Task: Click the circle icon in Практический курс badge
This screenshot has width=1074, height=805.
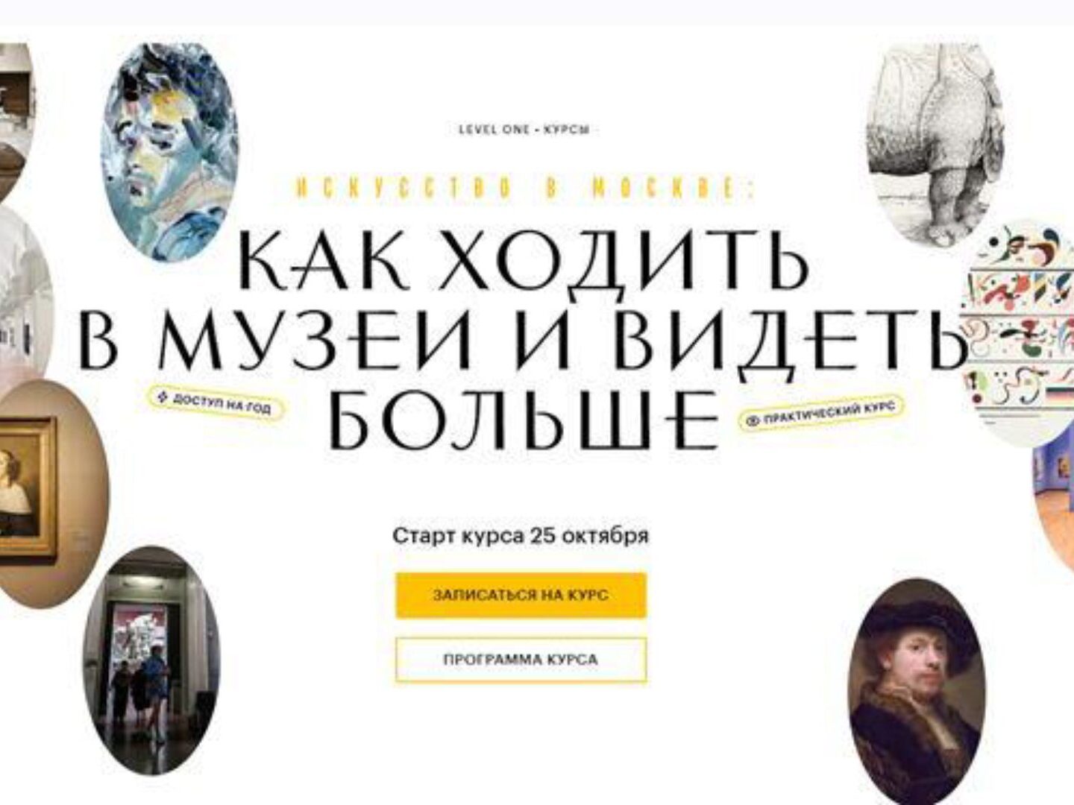Action: [x=753, y=422]
